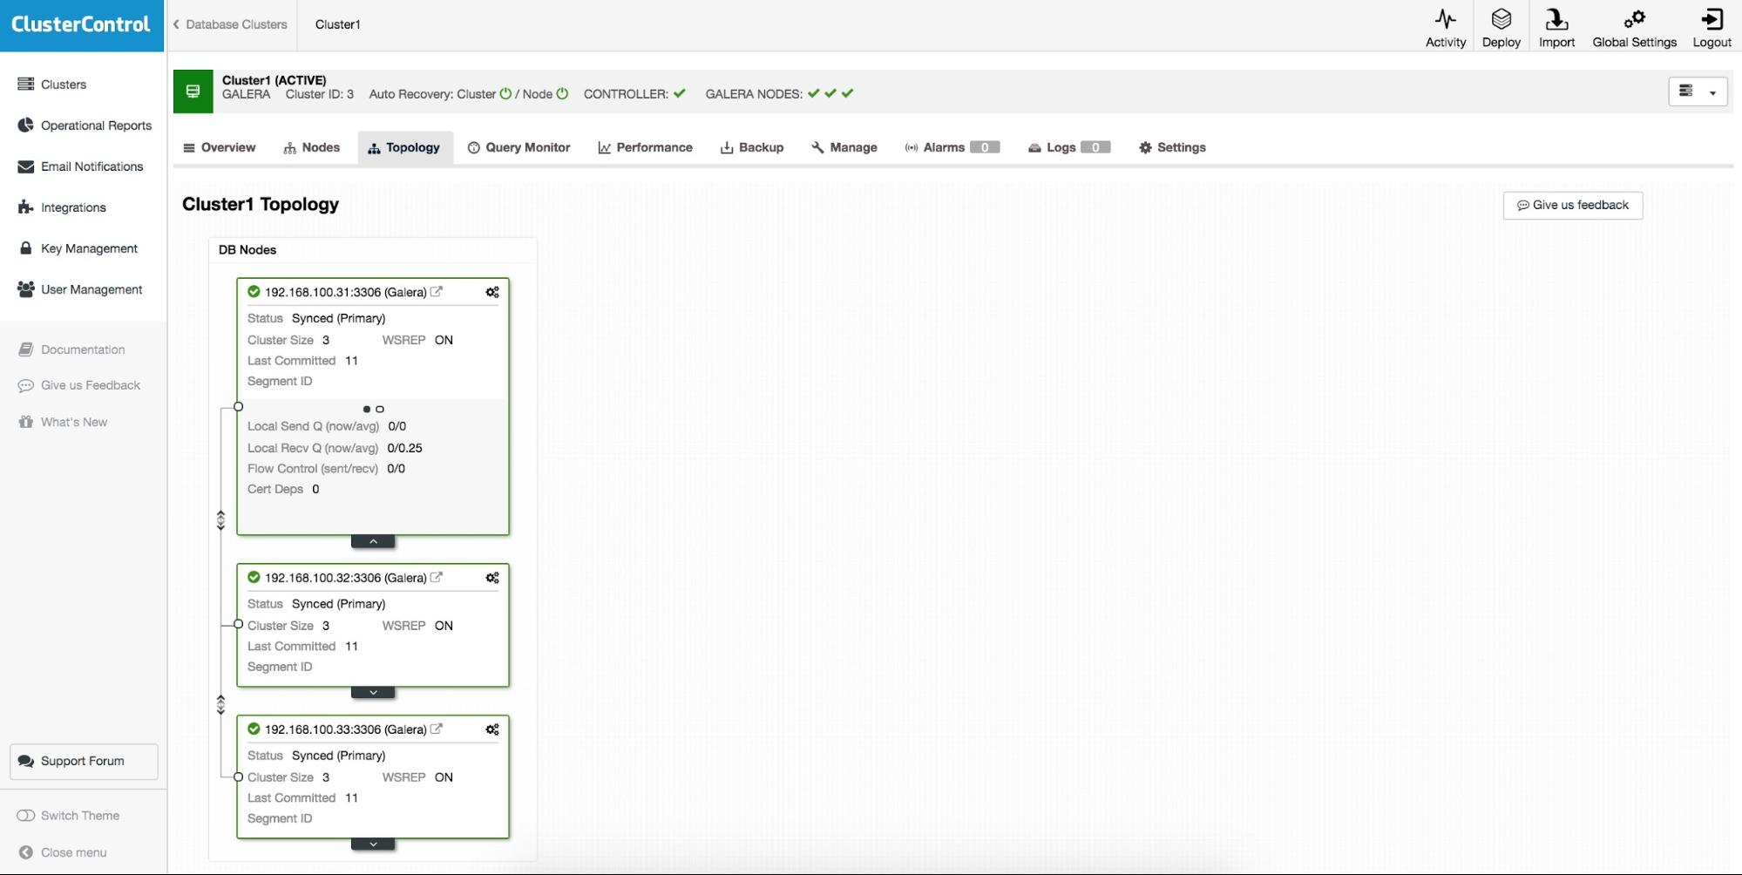Open external link for node 192.168.100.31

tap(437, 292)
